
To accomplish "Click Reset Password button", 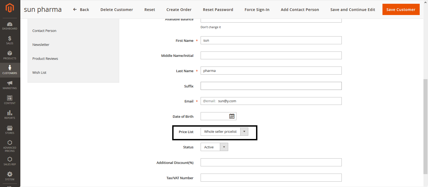I will [218, 10].
